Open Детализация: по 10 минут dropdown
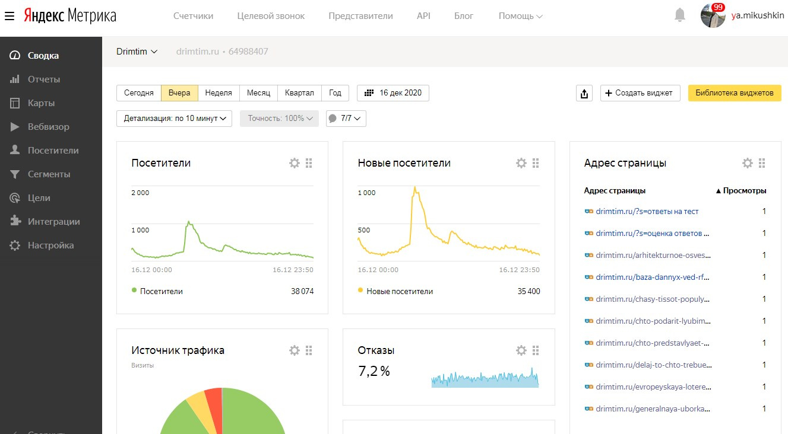The height and width of the screenshot is (434, 788). (175, 119)
